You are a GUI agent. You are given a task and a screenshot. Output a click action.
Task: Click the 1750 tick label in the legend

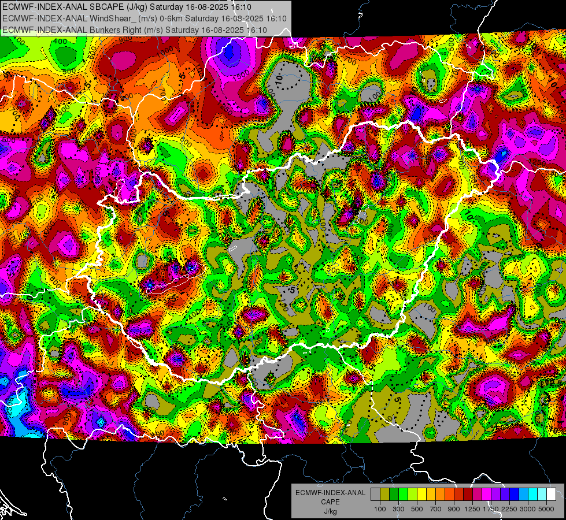pyautogui.click(x=491, y=509)
